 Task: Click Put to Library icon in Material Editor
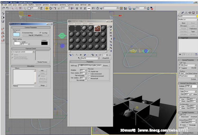point(93,55)
